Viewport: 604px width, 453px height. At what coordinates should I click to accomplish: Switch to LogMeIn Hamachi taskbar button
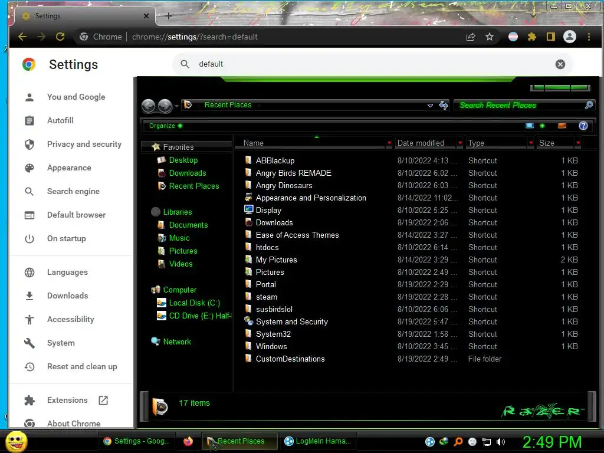317,441
